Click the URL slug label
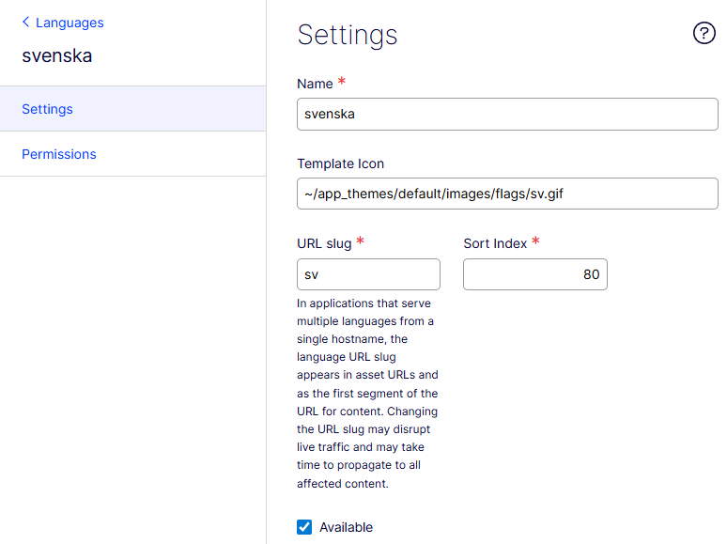This screenshot has width=727, height=544. (324, 243)
